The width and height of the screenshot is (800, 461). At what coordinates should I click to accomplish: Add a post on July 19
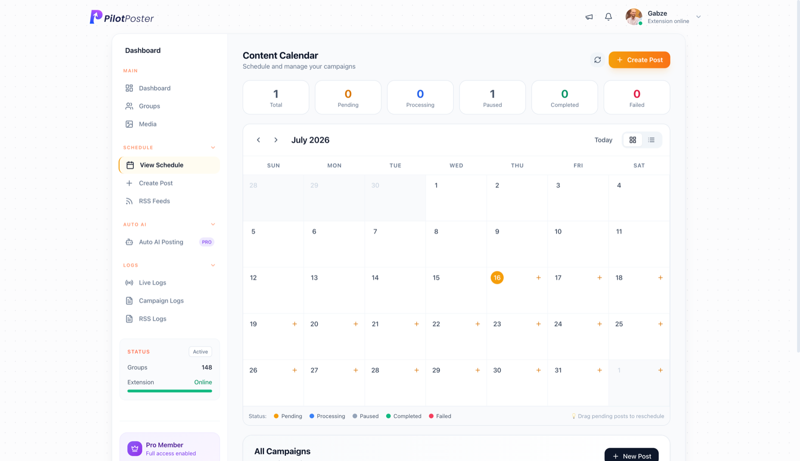click(x=294, y=324)
